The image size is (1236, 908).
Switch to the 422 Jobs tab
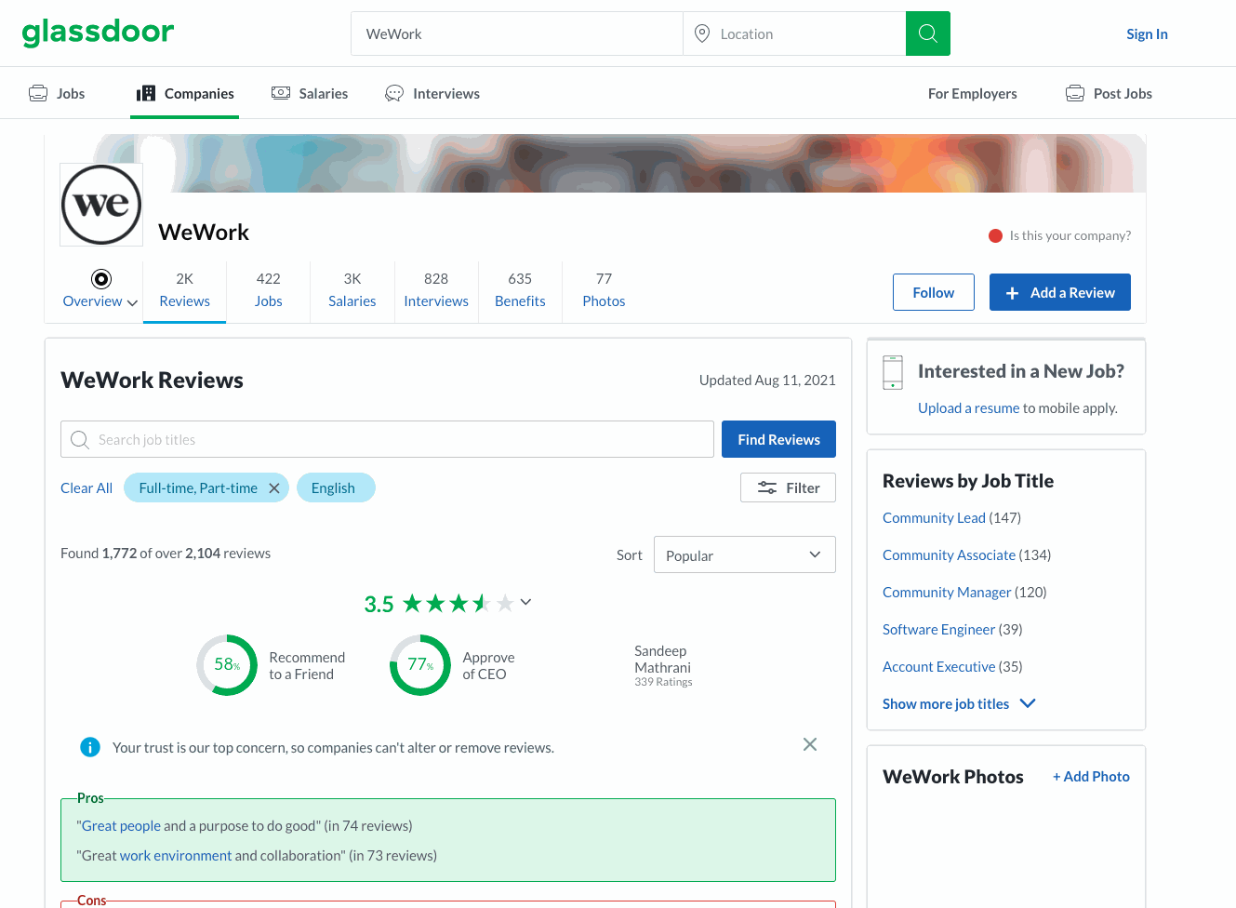[268, 290]
